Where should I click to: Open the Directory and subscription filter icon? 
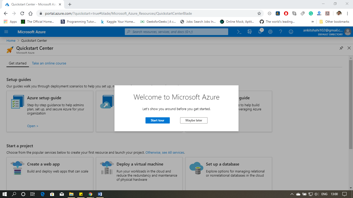click(250, 32)
